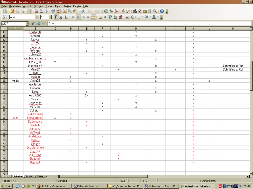Click the formula input line showing Grau
253x189 pixels.
[x=150, y=23]
